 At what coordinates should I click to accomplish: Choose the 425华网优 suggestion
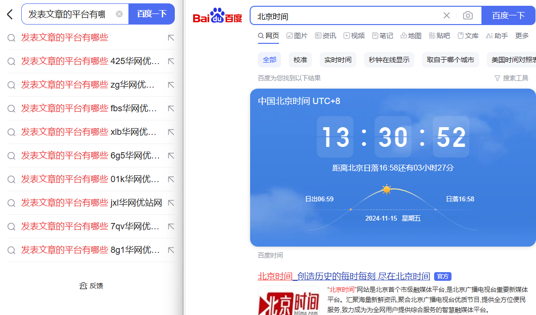tap(91, 61)
